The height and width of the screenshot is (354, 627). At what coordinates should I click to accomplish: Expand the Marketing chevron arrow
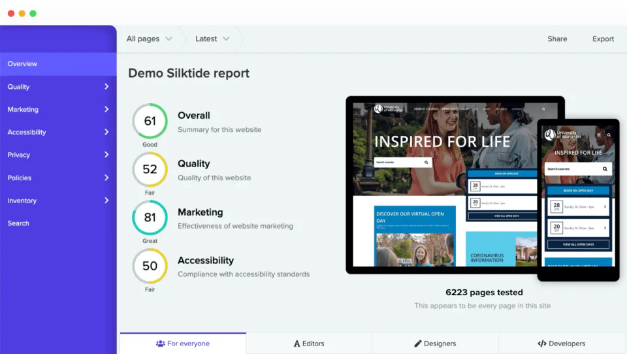(x=106, y=109)
